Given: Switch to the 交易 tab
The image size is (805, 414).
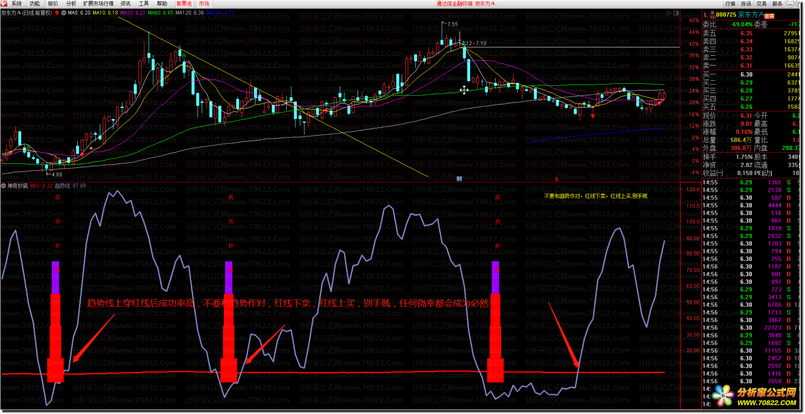Looking at the screenshot, I should coord(761,4).
